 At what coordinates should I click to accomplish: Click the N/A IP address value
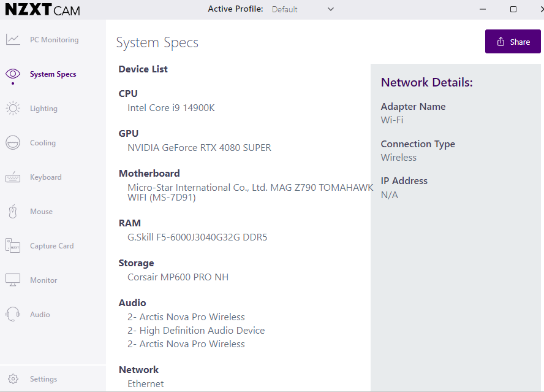(389, 195)
